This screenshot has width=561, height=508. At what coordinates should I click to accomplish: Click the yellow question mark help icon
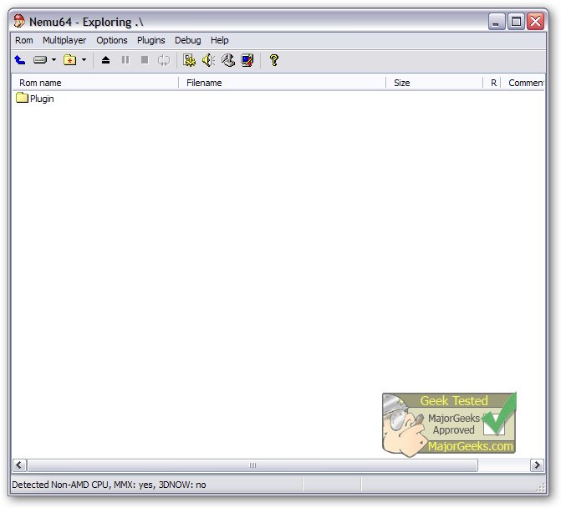274,60
